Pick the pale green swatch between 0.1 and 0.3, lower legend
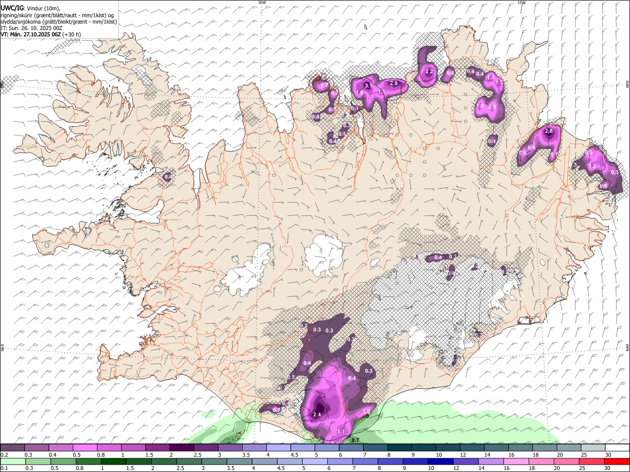 click(x=12, y=461)
